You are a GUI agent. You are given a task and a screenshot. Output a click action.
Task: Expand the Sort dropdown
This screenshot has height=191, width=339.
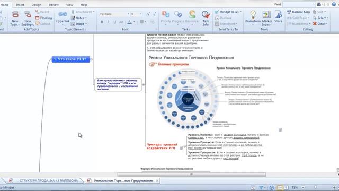pyautogui.click(x=325, y=12)
